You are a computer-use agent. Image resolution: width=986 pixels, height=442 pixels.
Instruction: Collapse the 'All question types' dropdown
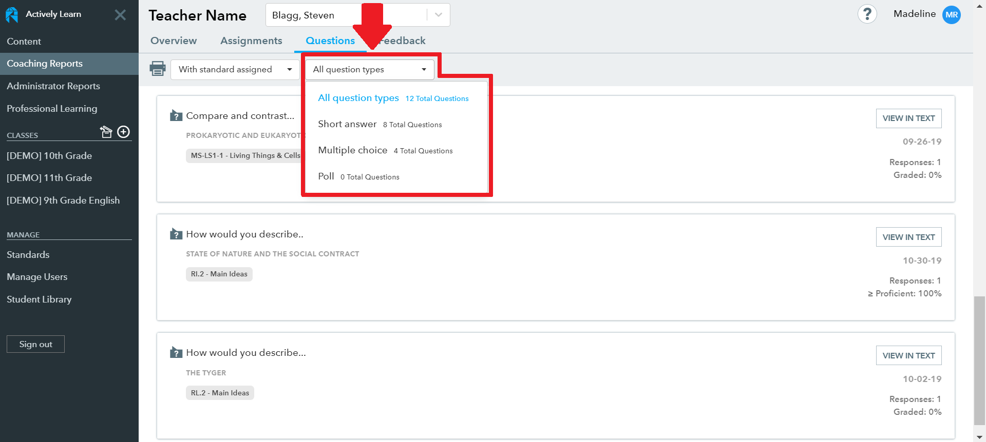click(370, 69)
